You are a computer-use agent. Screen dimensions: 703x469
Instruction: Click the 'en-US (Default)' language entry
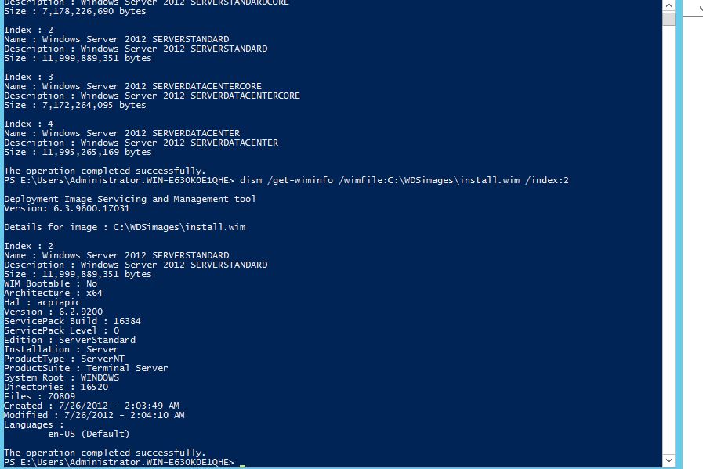89,434
